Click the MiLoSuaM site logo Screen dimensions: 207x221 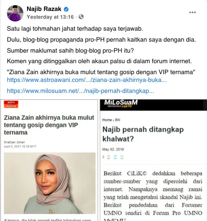121,103
